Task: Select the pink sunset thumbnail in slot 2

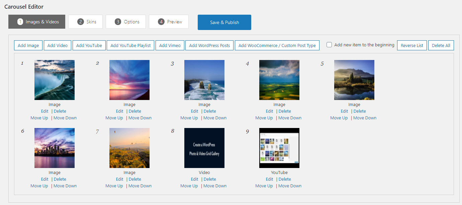Action: click(x=129, y=80)
